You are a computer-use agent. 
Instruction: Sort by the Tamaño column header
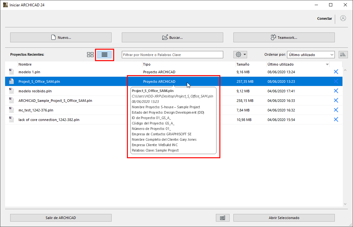click(x=251, y=64)
